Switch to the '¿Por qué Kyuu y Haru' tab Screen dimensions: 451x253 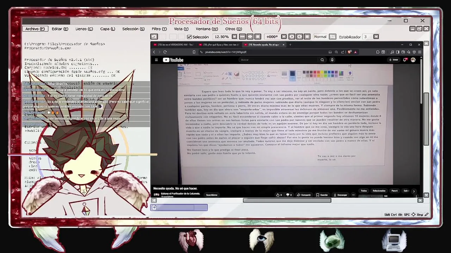219,45
